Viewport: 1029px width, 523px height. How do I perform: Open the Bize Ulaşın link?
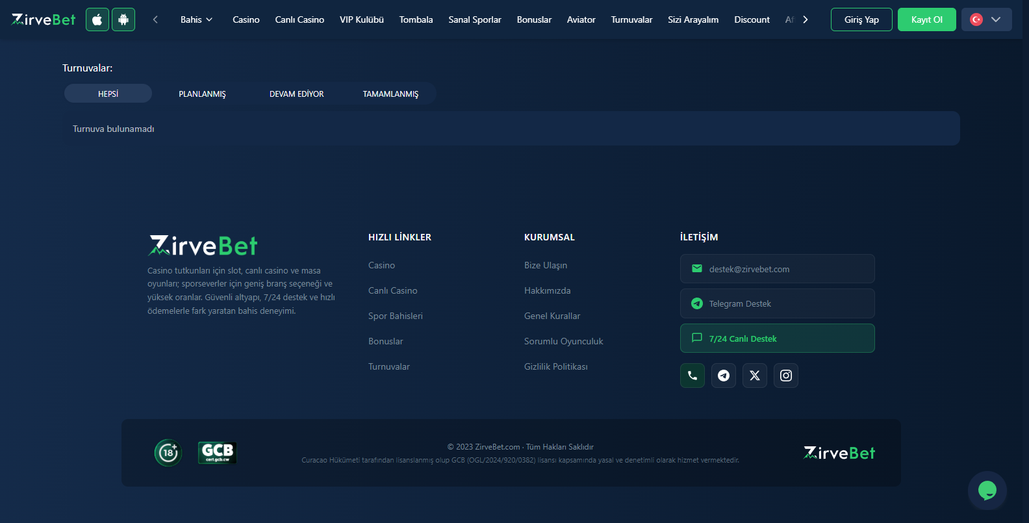[x=546, y=265]
